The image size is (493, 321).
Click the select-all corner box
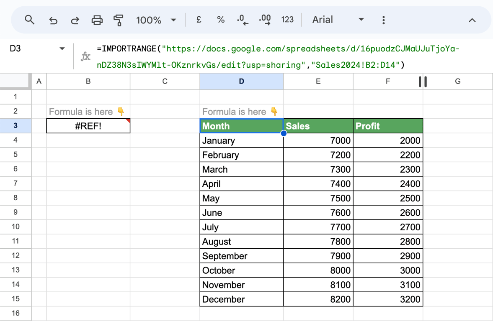tap(15, 81)
